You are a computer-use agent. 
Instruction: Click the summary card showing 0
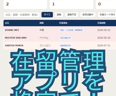pos(106,4)
